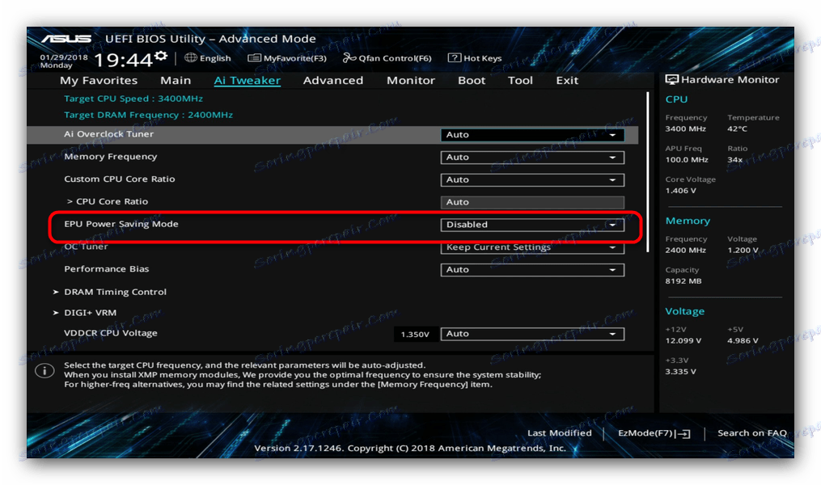Click the Performance Bias label

click(106, 269)
